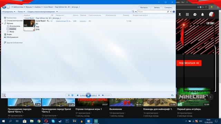Image resolution: width=221 pixels, height=124 pixels.
Task: Open video Строим голодные игры 1
Action: click(x=89, y=109)
